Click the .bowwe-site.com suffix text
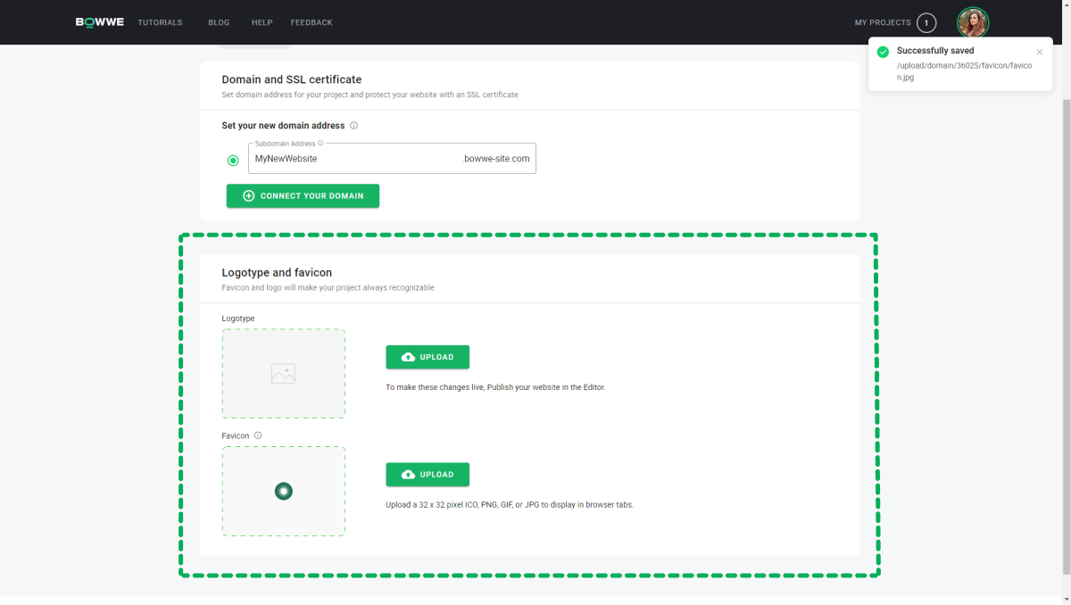 pyautogui.click(x=496, y=159)
